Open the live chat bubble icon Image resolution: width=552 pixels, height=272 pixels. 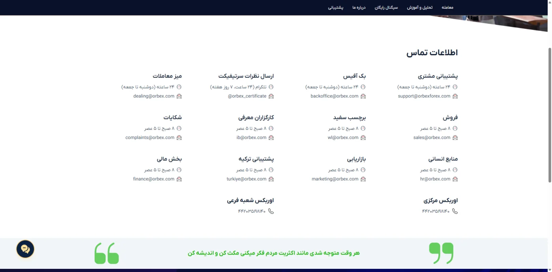[25, 249]
